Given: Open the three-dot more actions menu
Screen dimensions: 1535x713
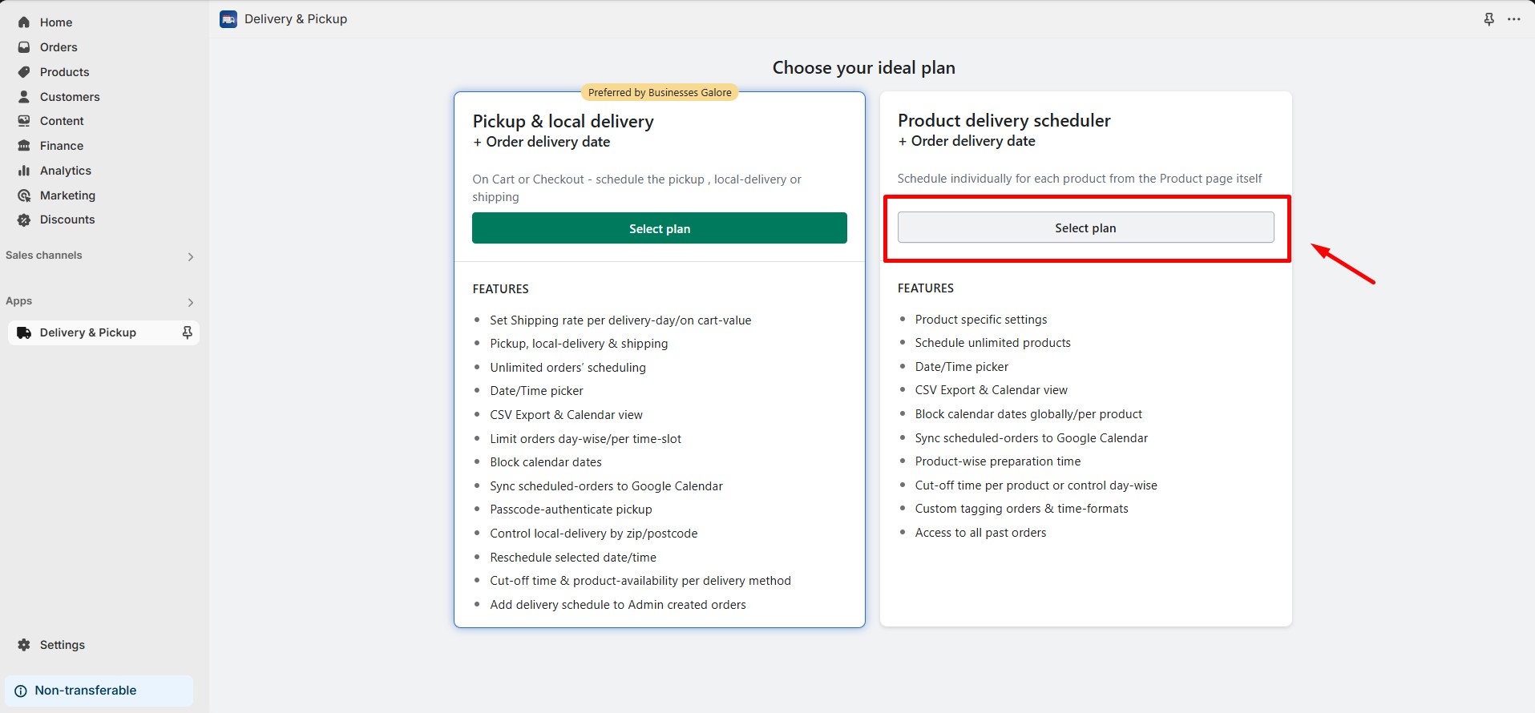Looking at the screenshot, I should pos(1513,19).
